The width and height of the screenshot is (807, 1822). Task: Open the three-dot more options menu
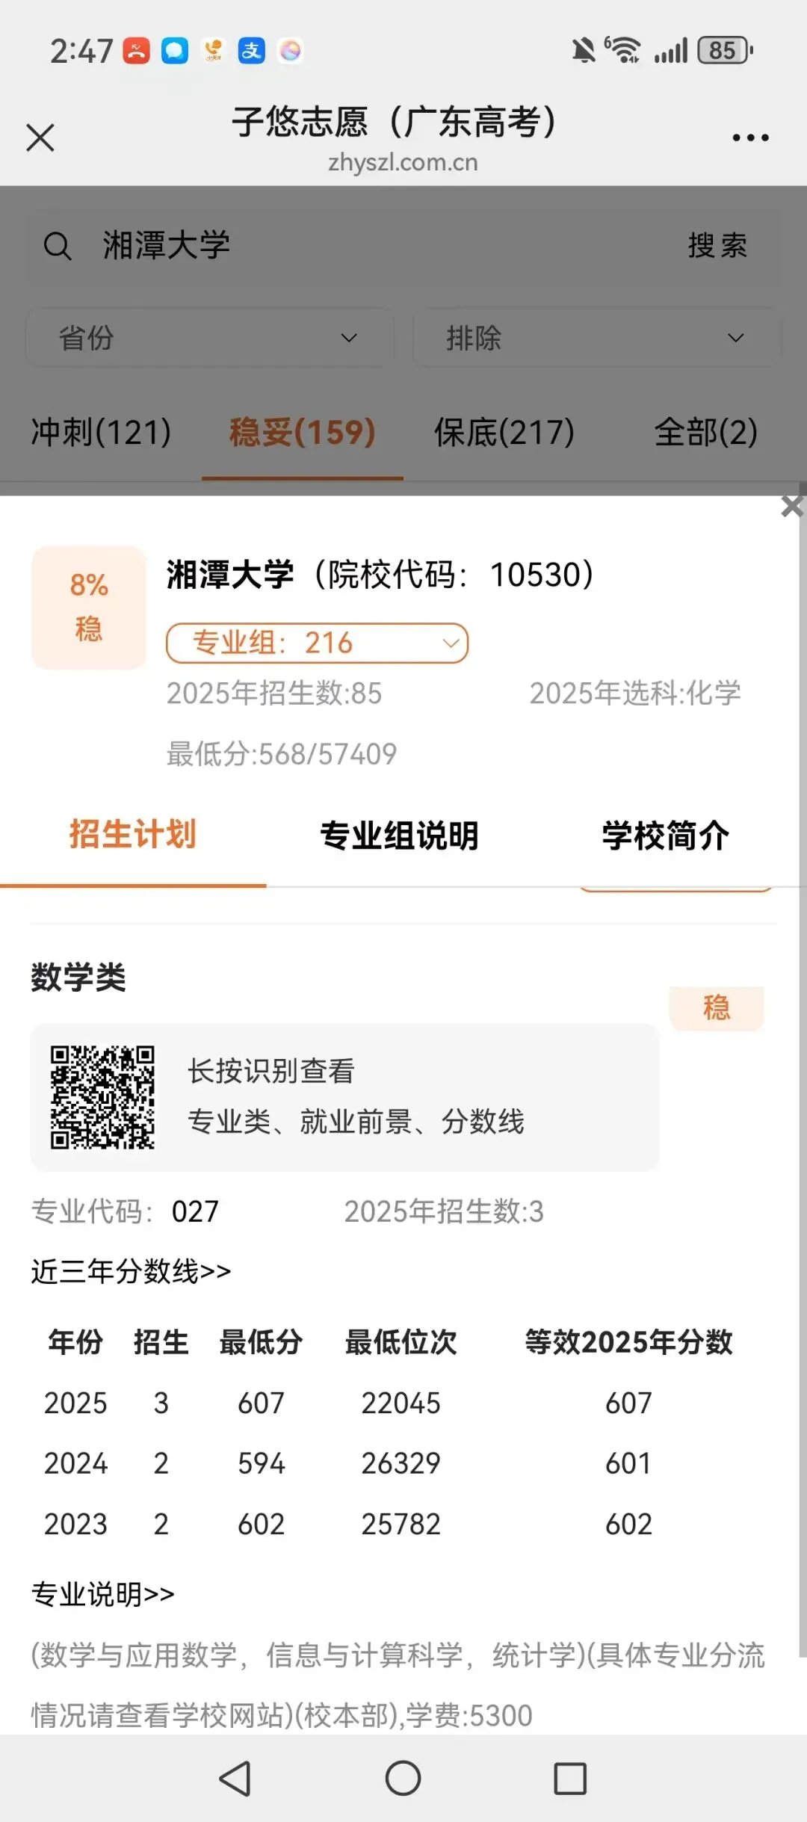[x=750, y=138]
